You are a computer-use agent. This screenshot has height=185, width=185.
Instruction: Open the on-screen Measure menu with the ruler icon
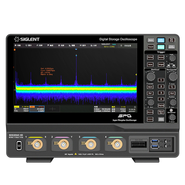click(72, 45)
